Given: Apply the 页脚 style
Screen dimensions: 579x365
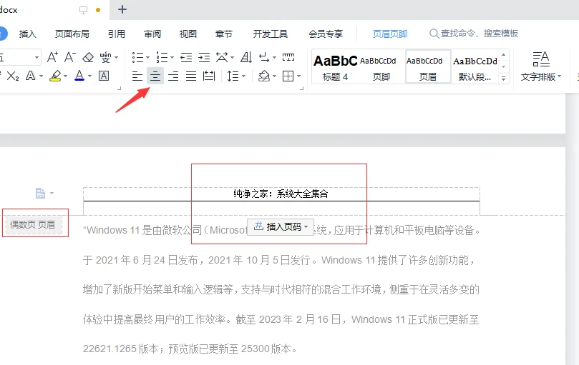Looking at the screenshot, I should click(381, 66).
